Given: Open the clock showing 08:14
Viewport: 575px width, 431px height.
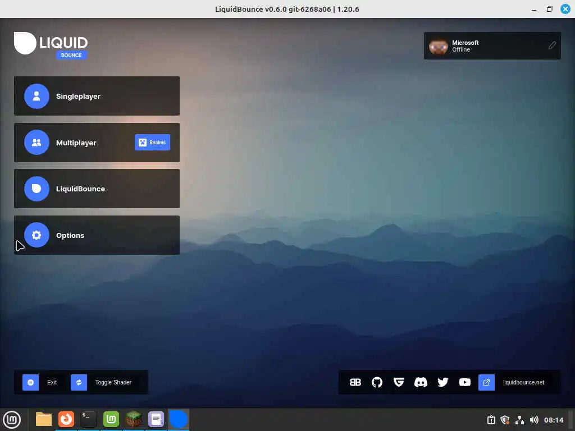Looking at the screenshot, I should point(553,420).
